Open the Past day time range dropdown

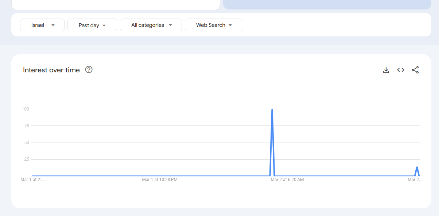[x=92, y=25]
